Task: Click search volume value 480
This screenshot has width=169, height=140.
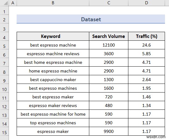Action: [x=109, y=105]
